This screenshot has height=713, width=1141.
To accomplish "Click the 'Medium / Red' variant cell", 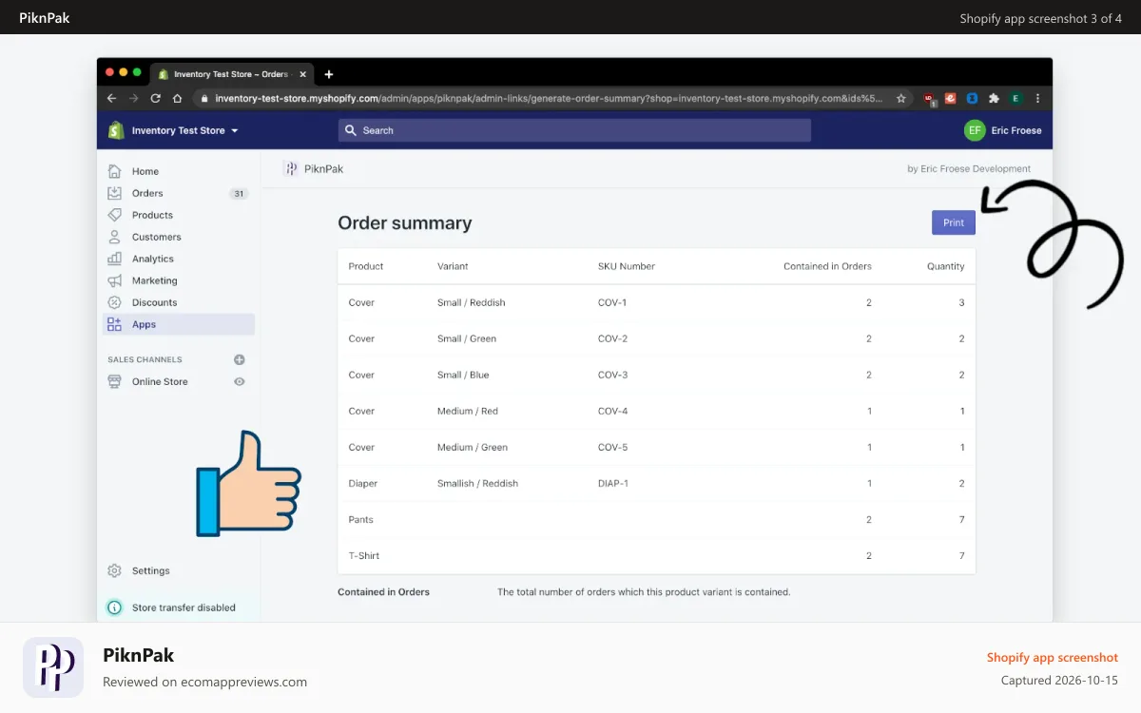I will tap(468, 411).
